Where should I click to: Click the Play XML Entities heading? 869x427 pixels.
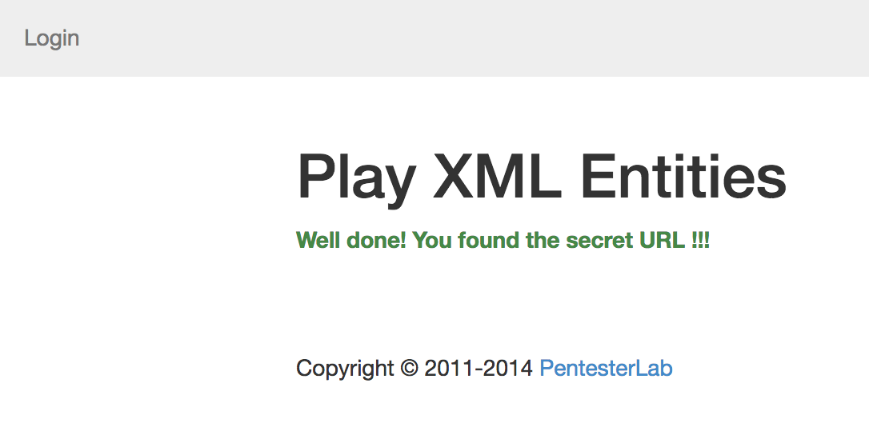(542, 178)
